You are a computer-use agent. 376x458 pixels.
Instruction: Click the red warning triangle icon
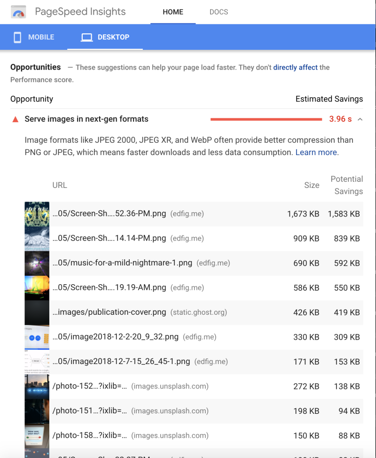[16, 119]
